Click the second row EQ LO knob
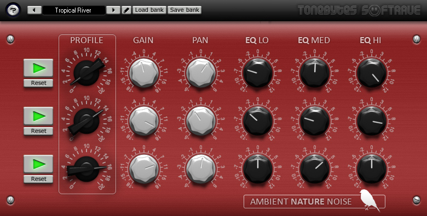Viewport: 427px width, 216px height. (x=258, y=121)
